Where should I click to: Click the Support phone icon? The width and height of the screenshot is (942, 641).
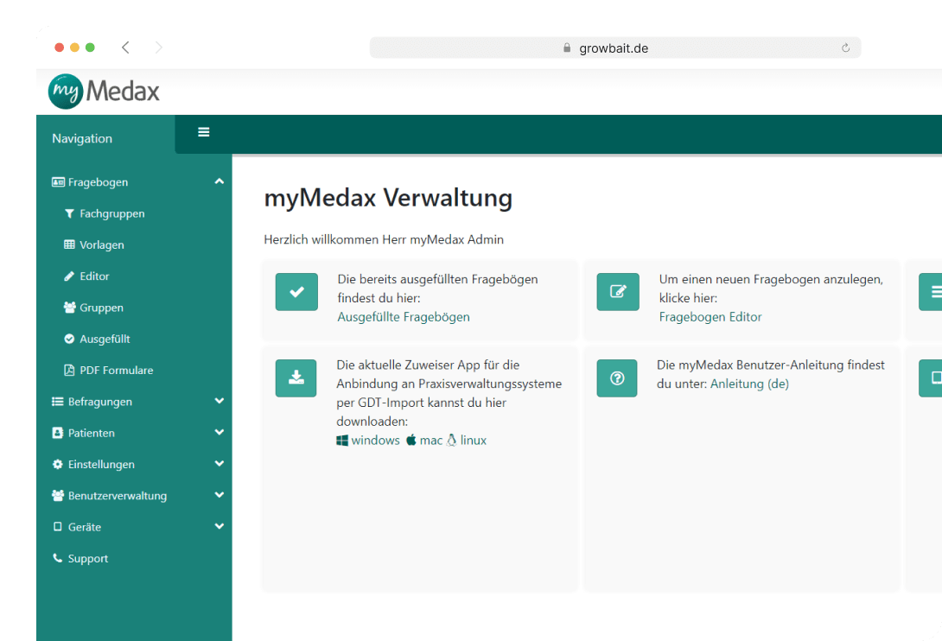point(58,558)
